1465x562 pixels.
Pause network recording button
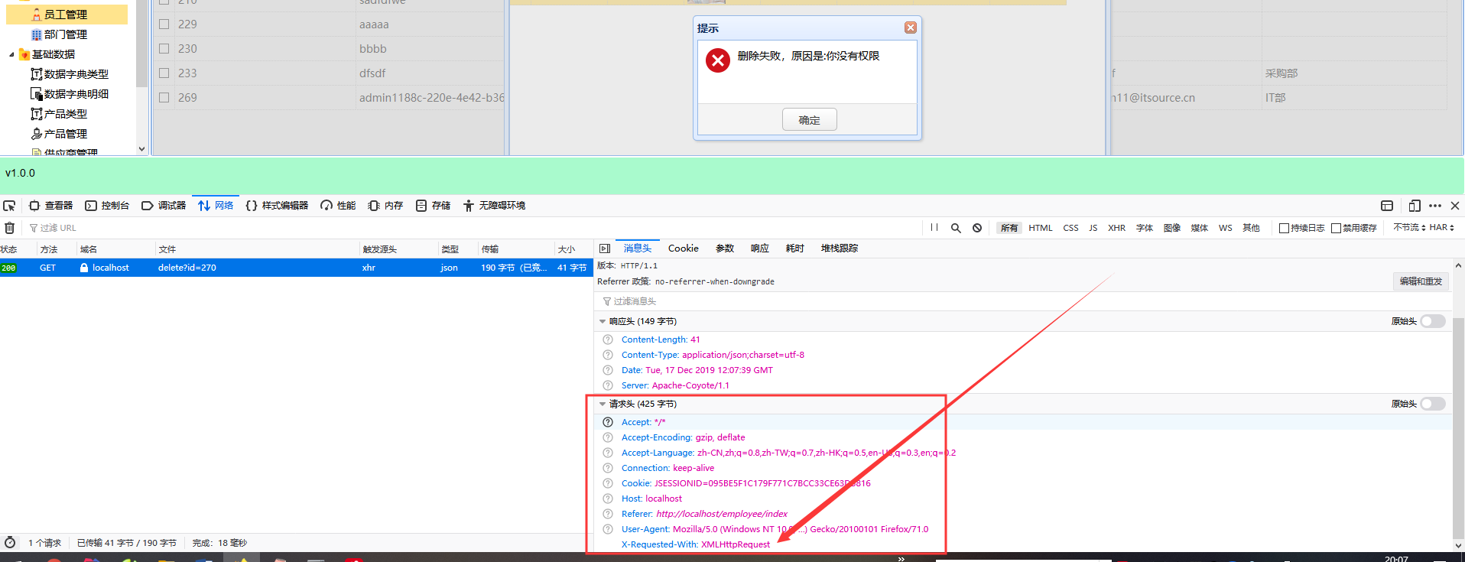[x=934, y=228]
